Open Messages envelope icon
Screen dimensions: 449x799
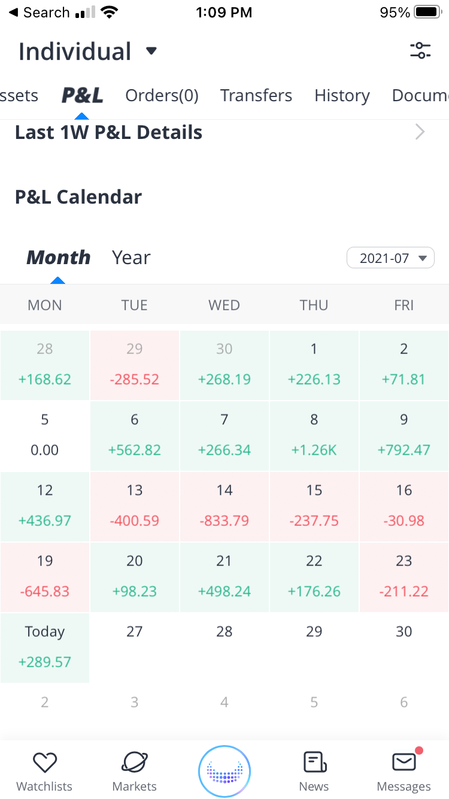click(x=404, y=762)
